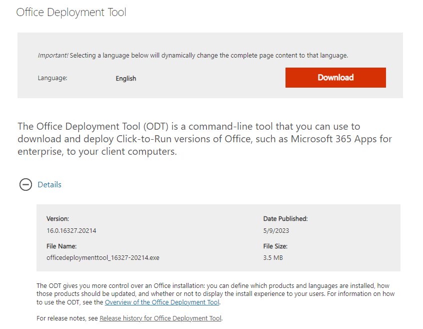This screenshot has height=329, width=423.
Task: Click the Date Published: label
Action: tap(285, 218)
